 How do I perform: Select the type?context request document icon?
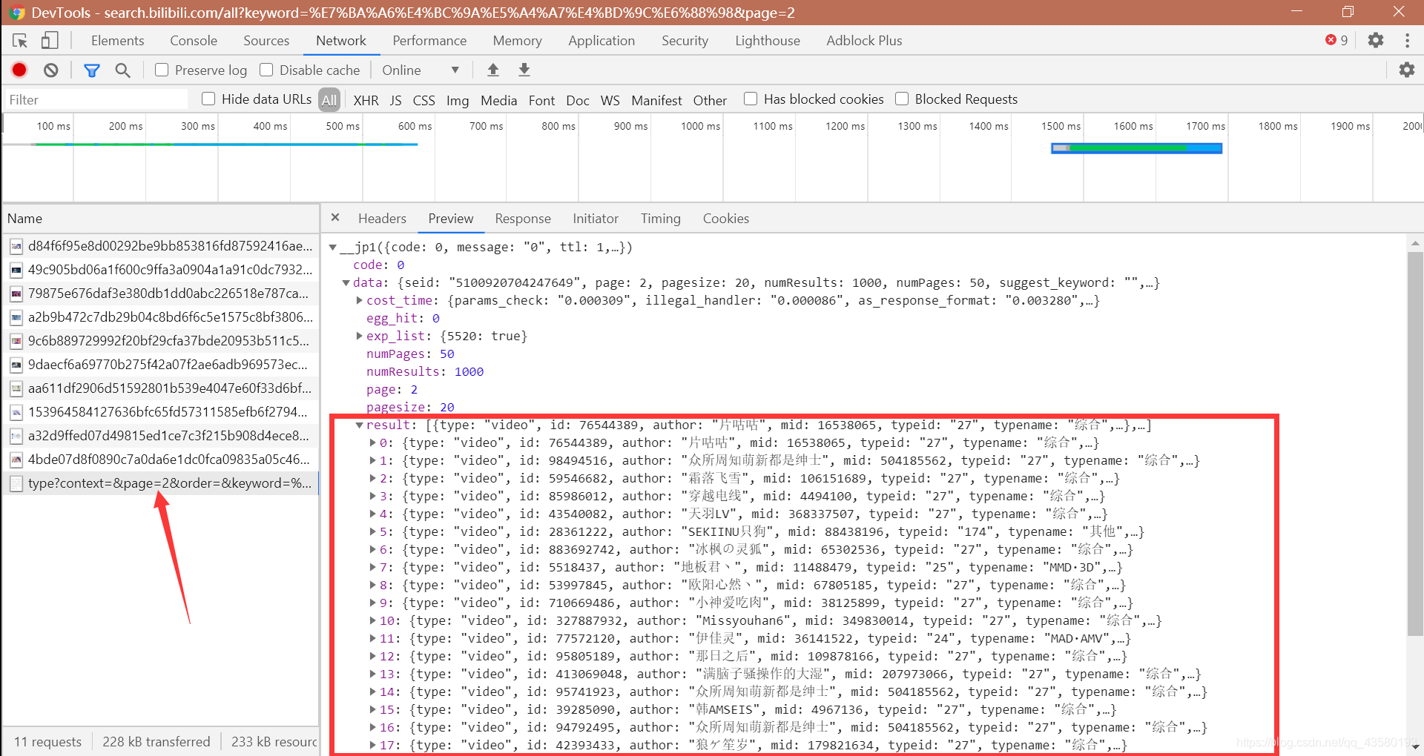tap(16, 483)
